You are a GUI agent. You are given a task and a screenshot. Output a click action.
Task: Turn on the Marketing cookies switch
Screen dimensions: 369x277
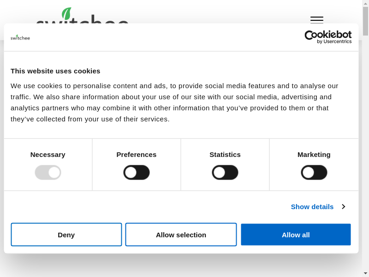click(x=314, y=173)
